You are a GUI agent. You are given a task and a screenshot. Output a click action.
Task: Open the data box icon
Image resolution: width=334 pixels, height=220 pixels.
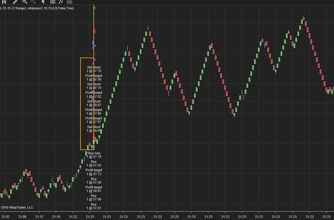click(53, 2)
